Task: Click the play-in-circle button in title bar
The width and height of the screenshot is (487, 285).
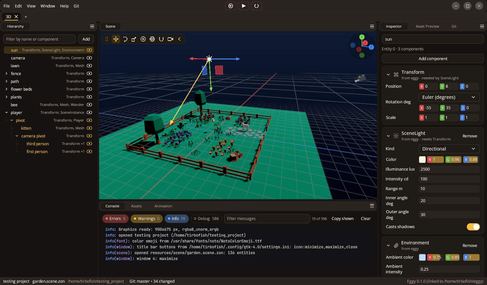Action: coord(231,6)
